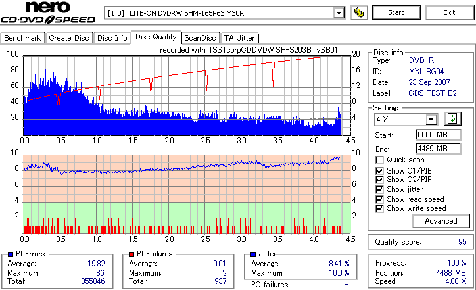Select the Disc Quality tab

tap(156, 37)
